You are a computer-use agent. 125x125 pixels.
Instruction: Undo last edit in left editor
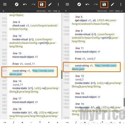[x=25, y=4]
